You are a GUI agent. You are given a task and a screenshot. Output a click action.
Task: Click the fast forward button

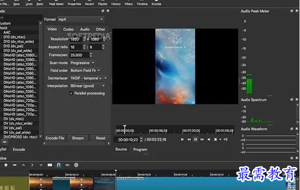[x=202, y=139]
